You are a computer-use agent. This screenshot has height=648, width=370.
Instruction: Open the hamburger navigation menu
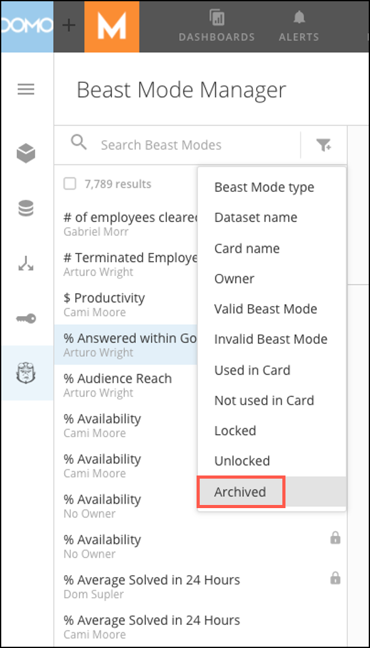tap(26, 89)
